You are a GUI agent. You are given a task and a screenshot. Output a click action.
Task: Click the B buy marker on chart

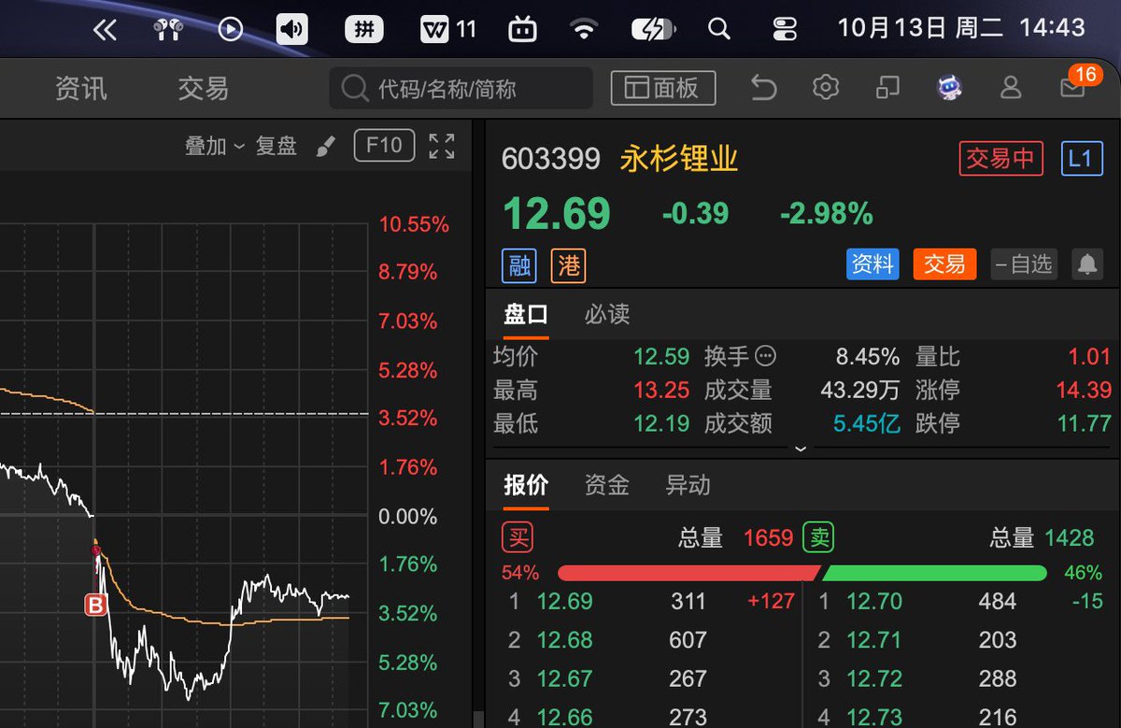95,606
